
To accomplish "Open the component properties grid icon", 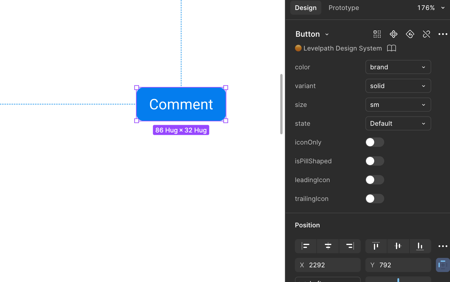I will [377, 34].
